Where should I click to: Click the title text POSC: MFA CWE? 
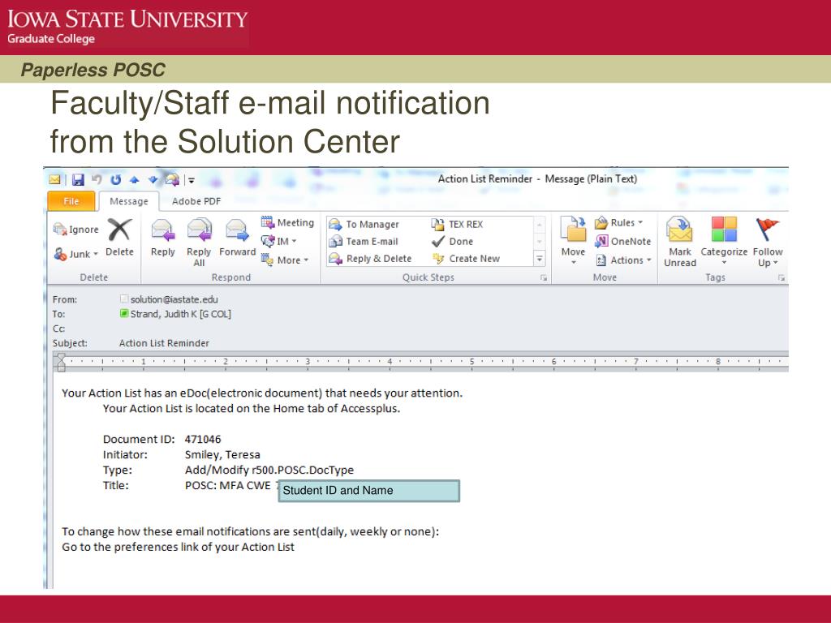[227, 485]
